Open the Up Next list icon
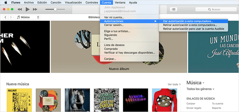239x112 pixels. tap(174, 9)
